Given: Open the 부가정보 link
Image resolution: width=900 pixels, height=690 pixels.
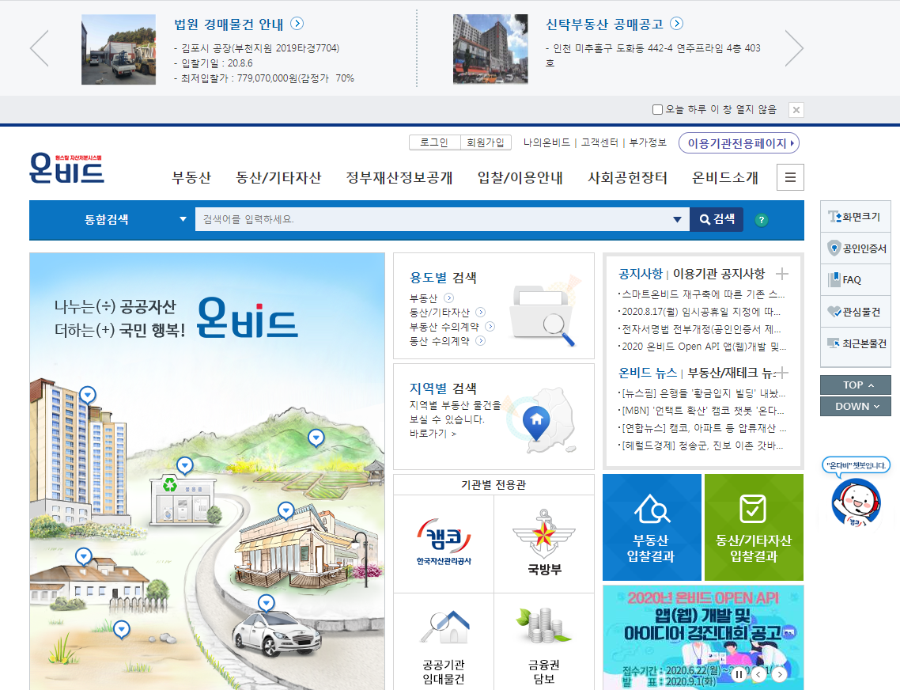Looking at the screenshot, I should (x=648, y=142).
